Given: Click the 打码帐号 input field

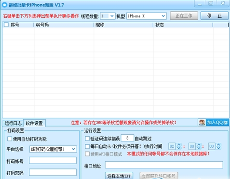Looking at the screenshot, I should click(53, 160).
